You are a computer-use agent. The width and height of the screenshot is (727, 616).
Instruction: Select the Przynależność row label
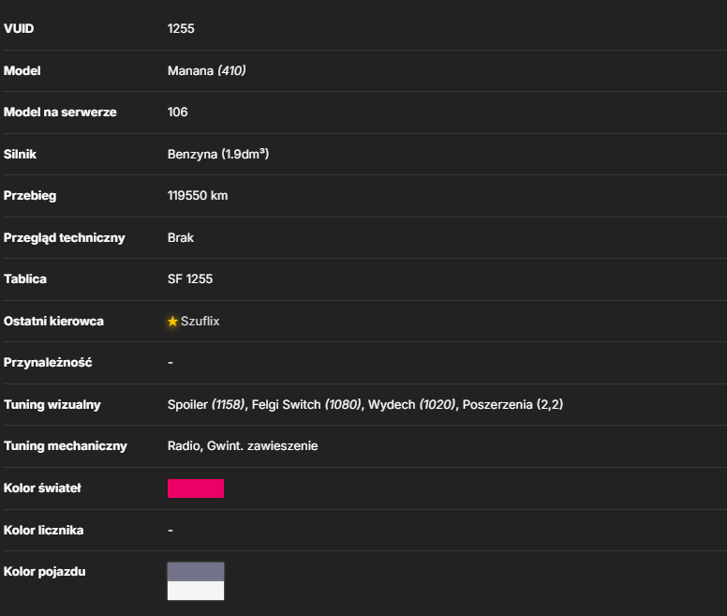coord(48,363)
